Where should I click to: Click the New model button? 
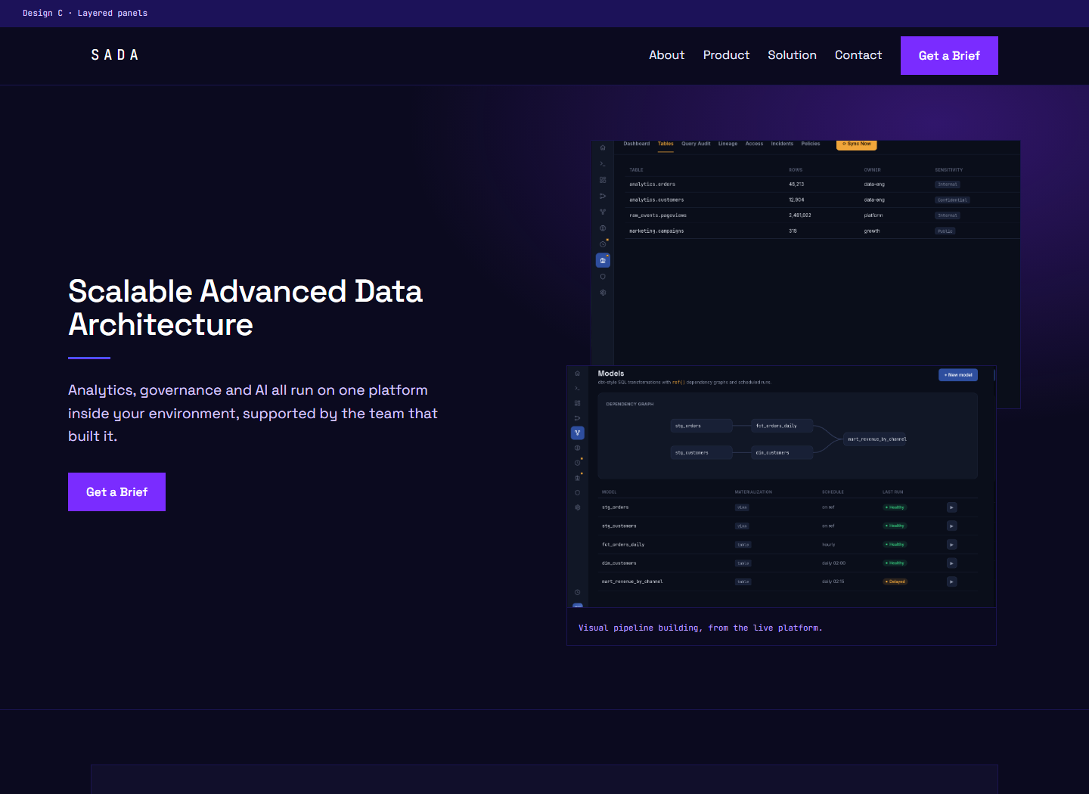958,375
